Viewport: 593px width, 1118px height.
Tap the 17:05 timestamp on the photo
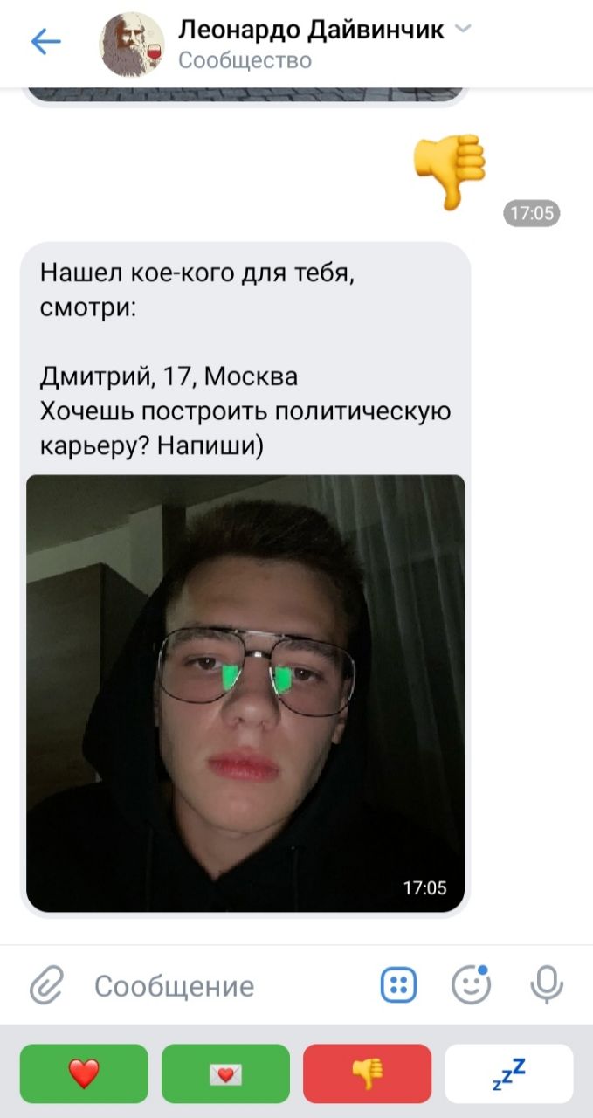pyautogui.click(x=424, y=887)
